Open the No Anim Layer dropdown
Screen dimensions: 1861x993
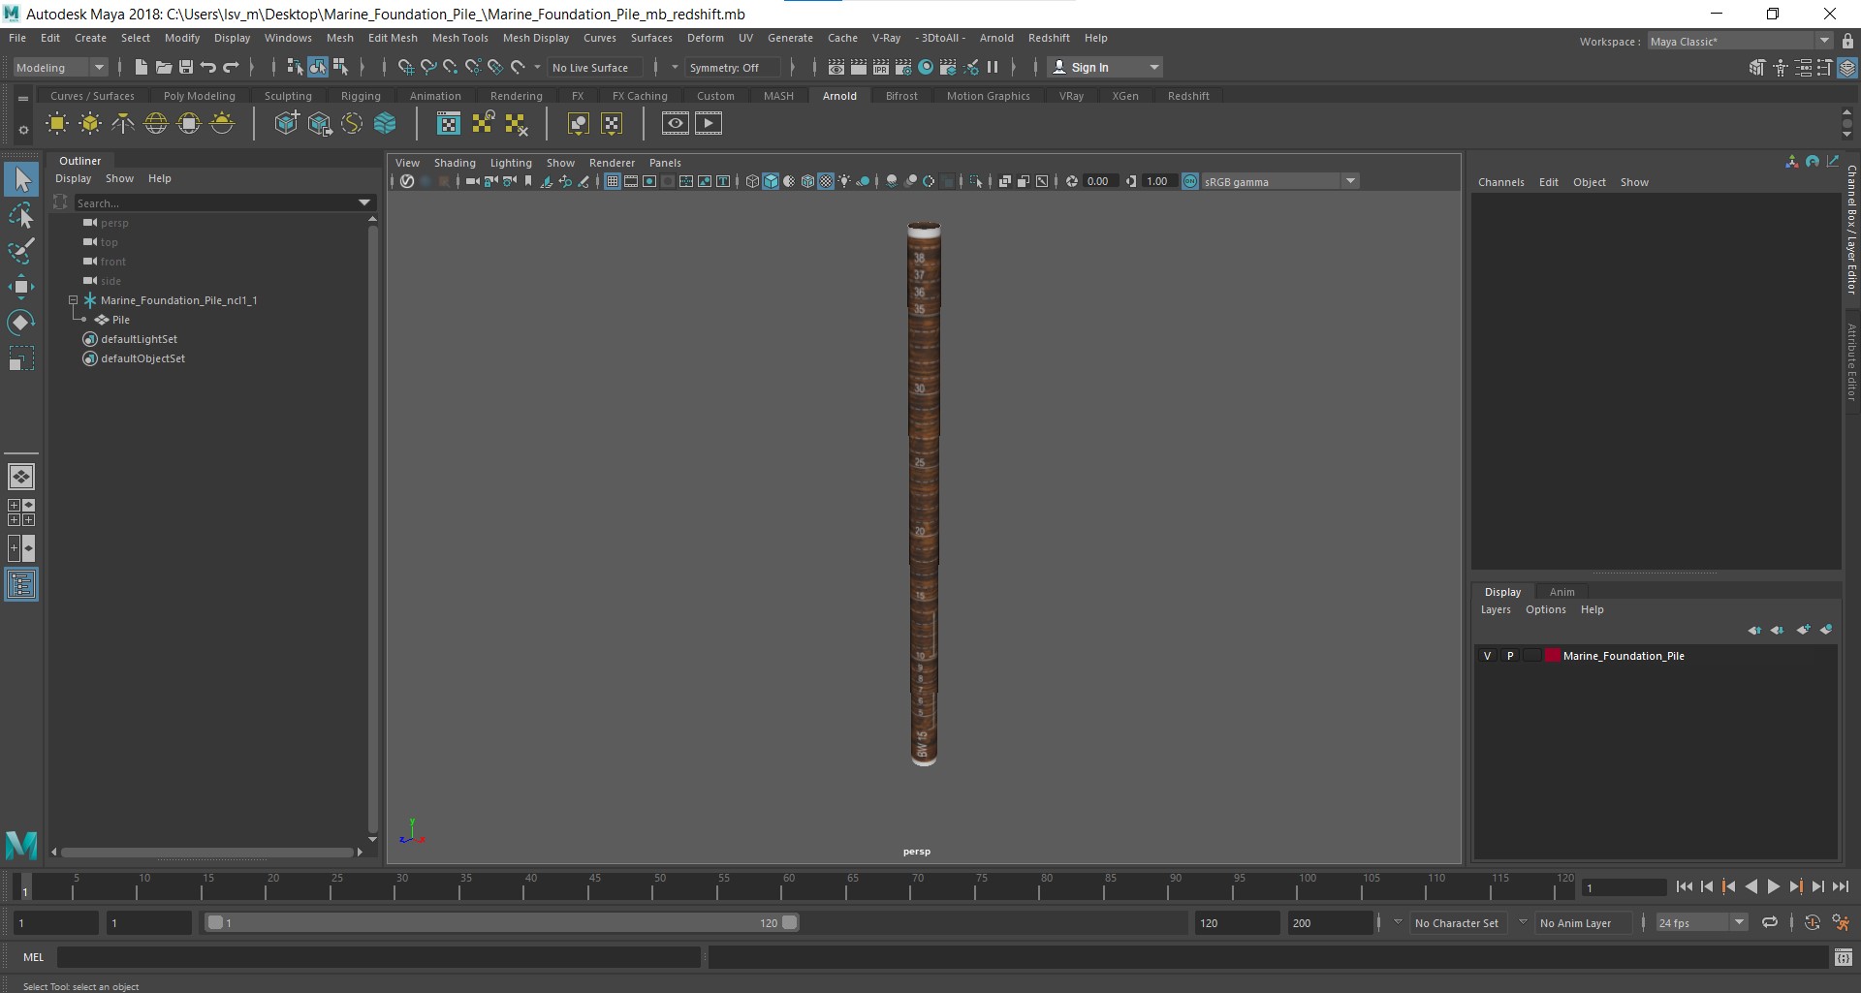click(x=1523, y=922)
